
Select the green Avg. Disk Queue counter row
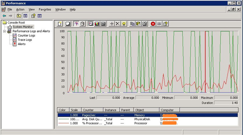[x=148, y=119]
